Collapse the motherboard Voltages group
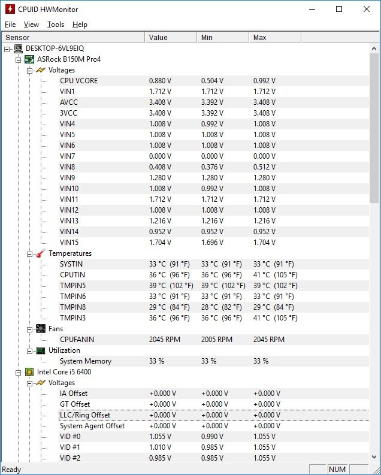 click(30, 71)
